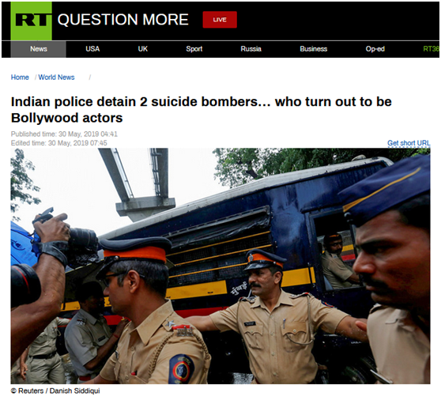Open the RT360 menu item
Screen dimensions: 441x400
point(431,49)
